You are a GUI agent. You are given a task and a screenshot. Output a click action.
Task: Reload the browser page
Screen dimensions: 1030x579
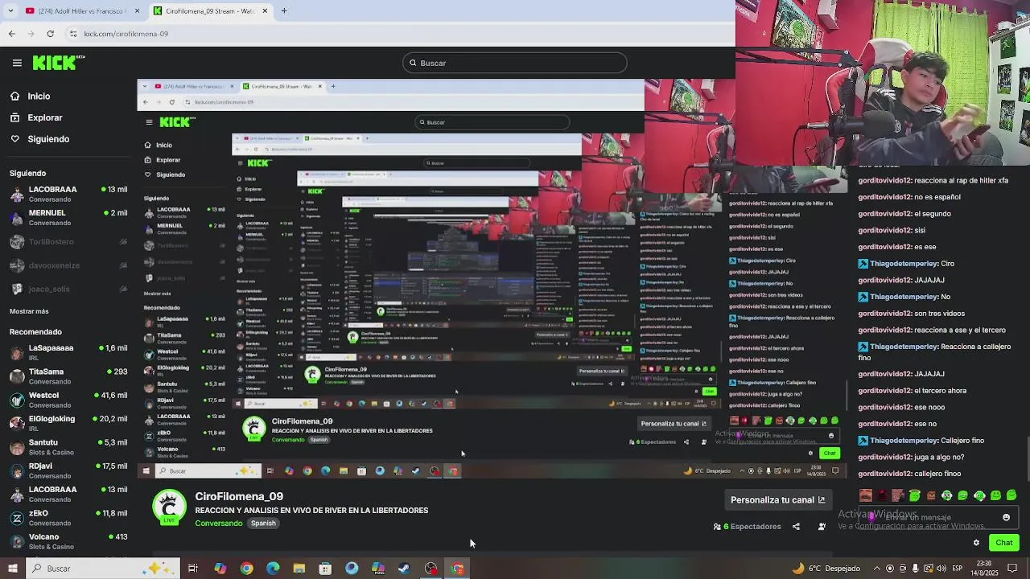click(50, 34)
